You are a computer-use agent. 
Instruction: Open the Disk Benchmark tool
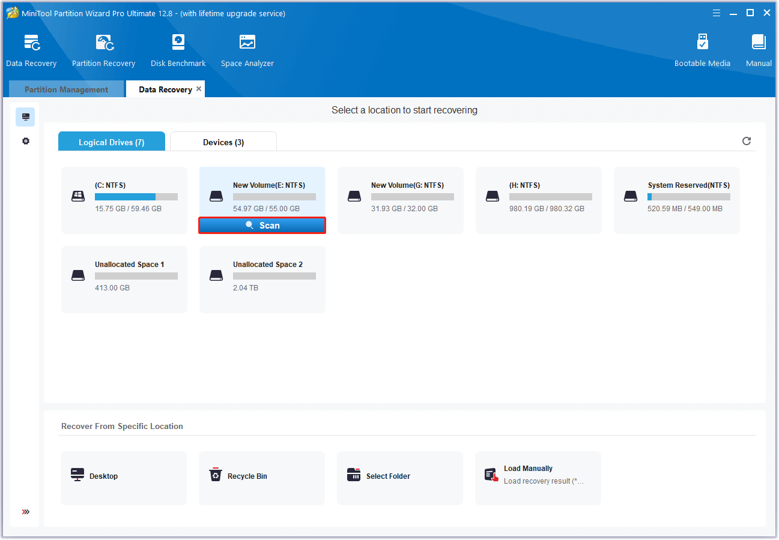coord(178,51)
